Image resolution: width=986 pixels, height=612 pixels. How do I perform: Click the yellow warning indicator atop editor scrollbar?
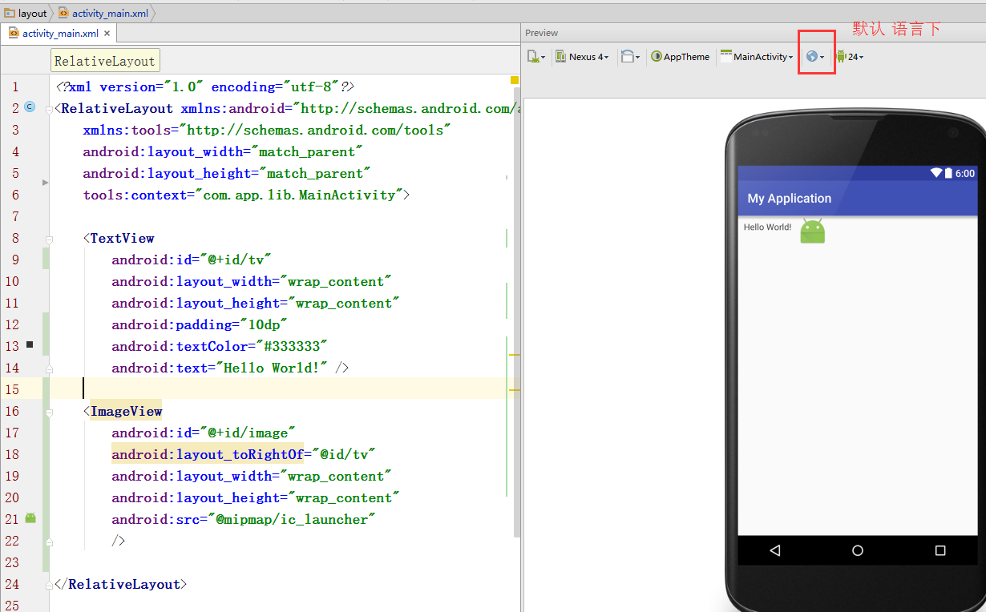514,80
